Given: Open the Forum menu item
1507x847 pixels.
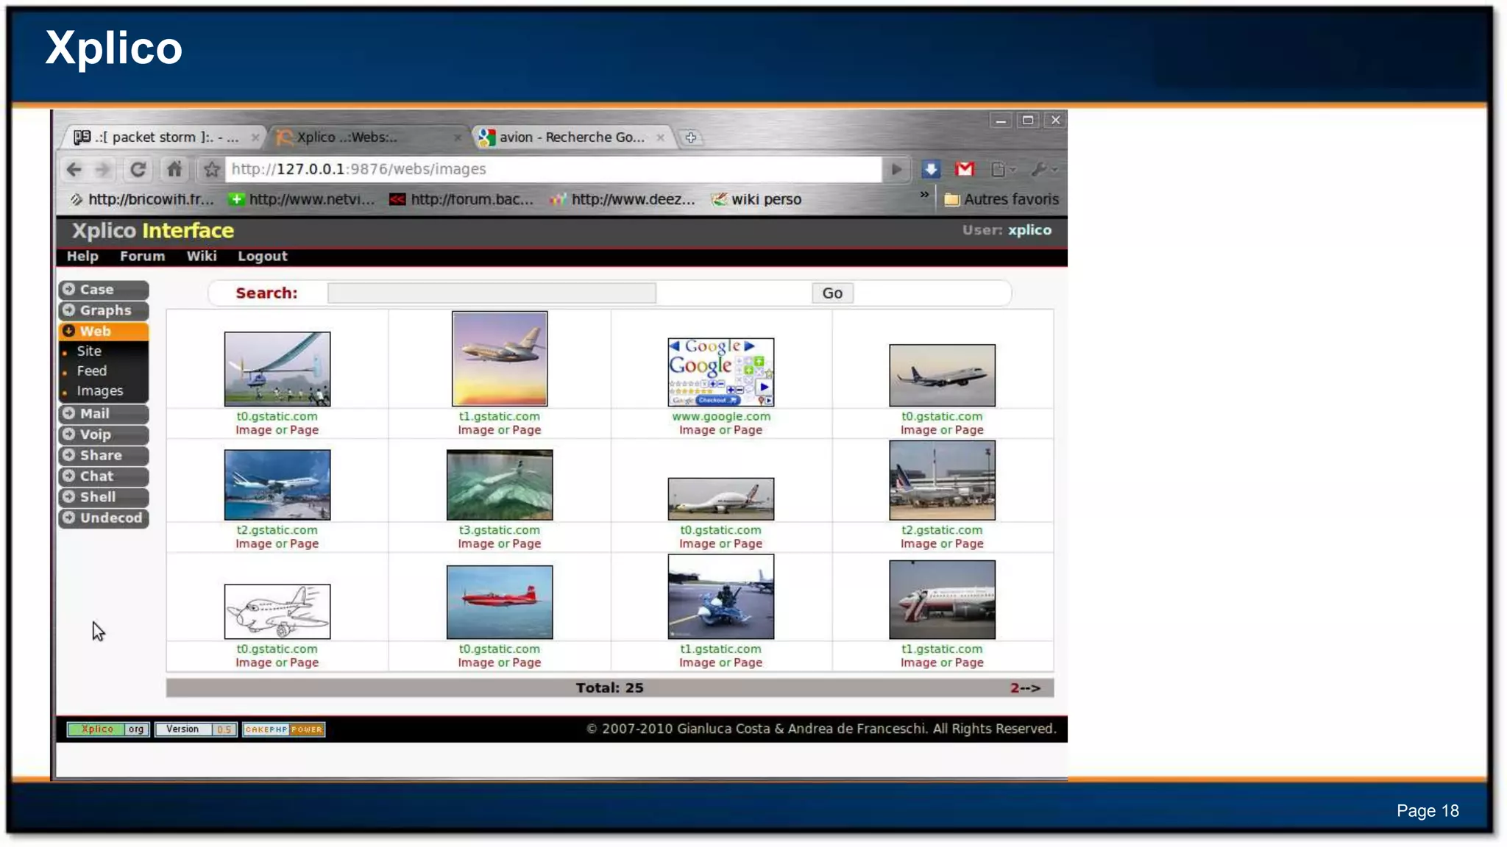Looking at the screenshot, I should (x=142, y=257).
